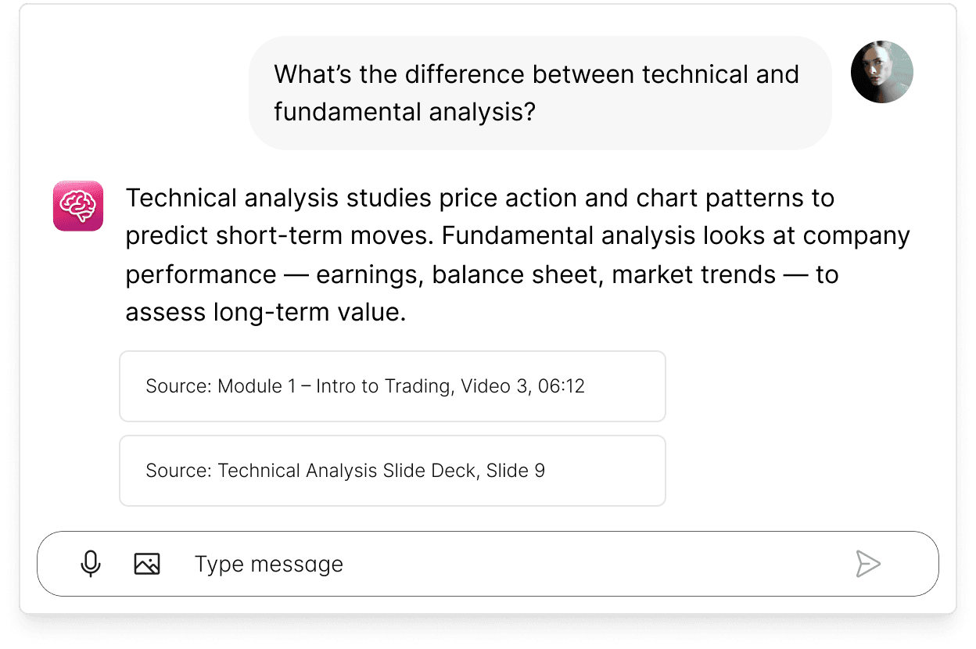Click the pink brain assistant avatar
This screenshot has width=976, height=649.
tap(78, 206)
